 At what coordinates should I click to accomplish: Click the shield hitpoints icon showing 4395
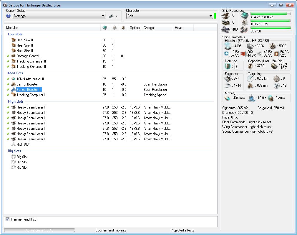pos(228,46)
